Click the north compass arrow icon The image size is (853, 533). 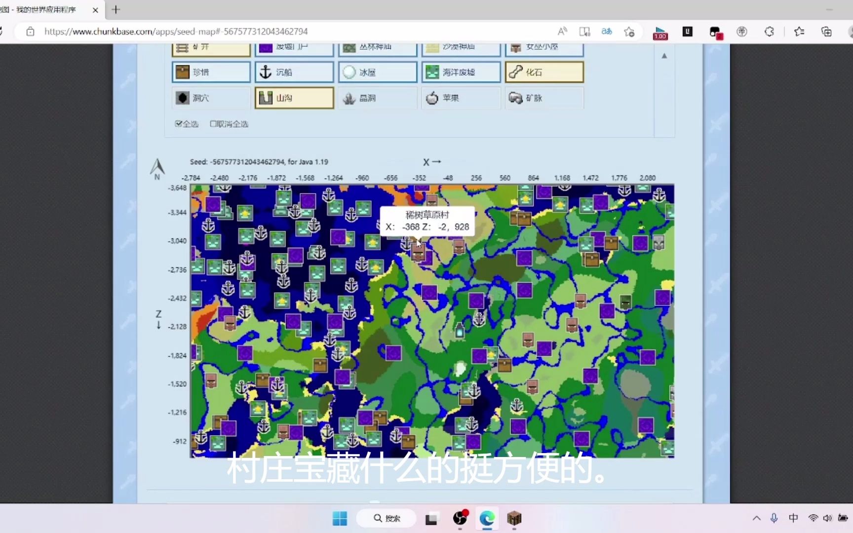[157, 168]
